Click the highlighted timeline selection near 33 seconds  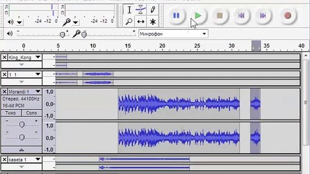256,46
